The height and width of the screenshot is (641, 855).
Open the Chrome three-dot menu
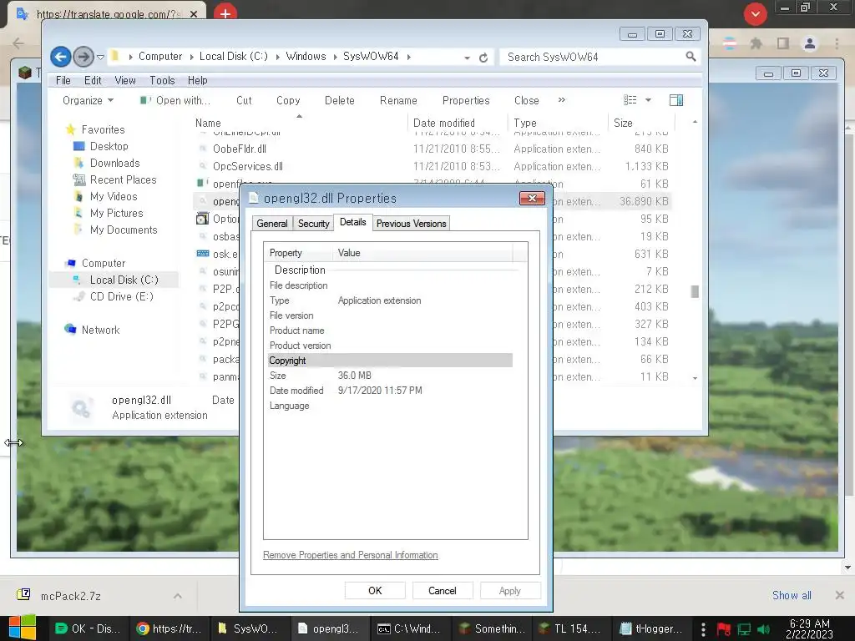[837, 43]
